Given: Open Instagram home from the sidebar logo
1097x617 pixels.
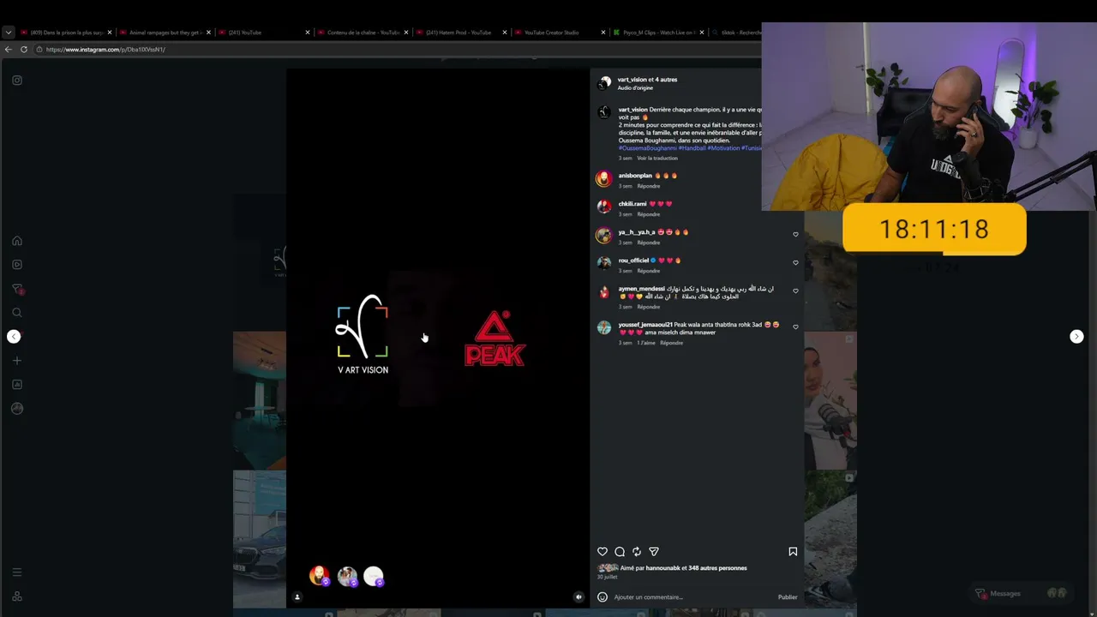Looking at the screenshot, I should pos(17,81).
